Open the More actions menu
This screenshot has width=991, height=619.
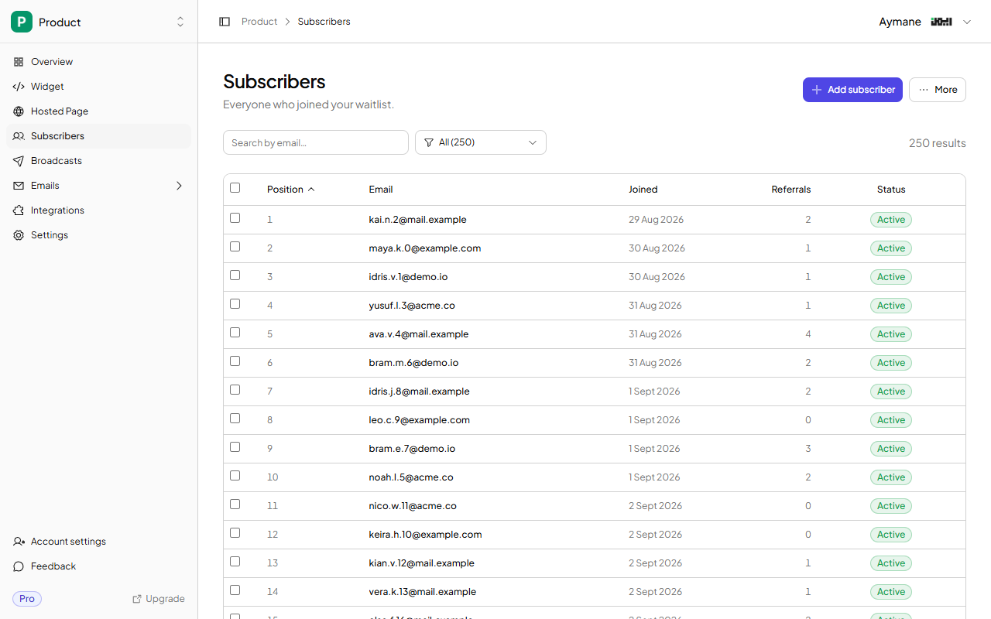[x=938, y=90]
